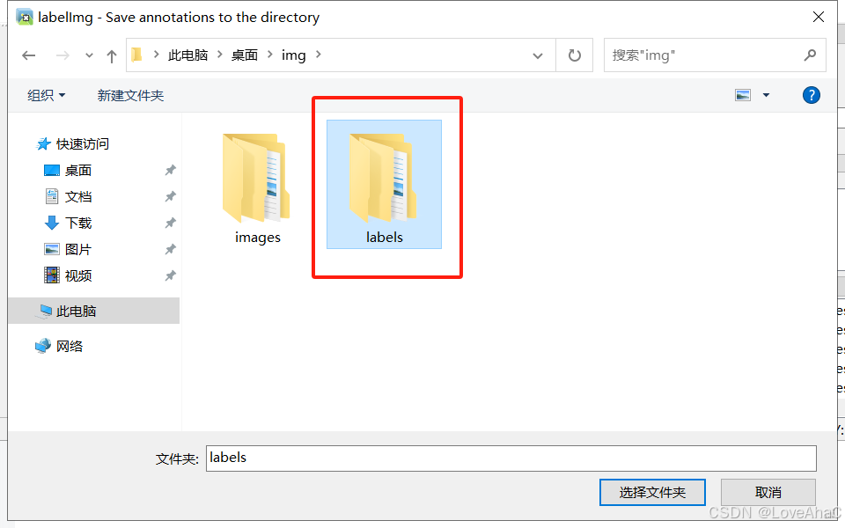Screen dimensions: 845x528
Task: Open the 组织 menu
Action: pos(46,95)
